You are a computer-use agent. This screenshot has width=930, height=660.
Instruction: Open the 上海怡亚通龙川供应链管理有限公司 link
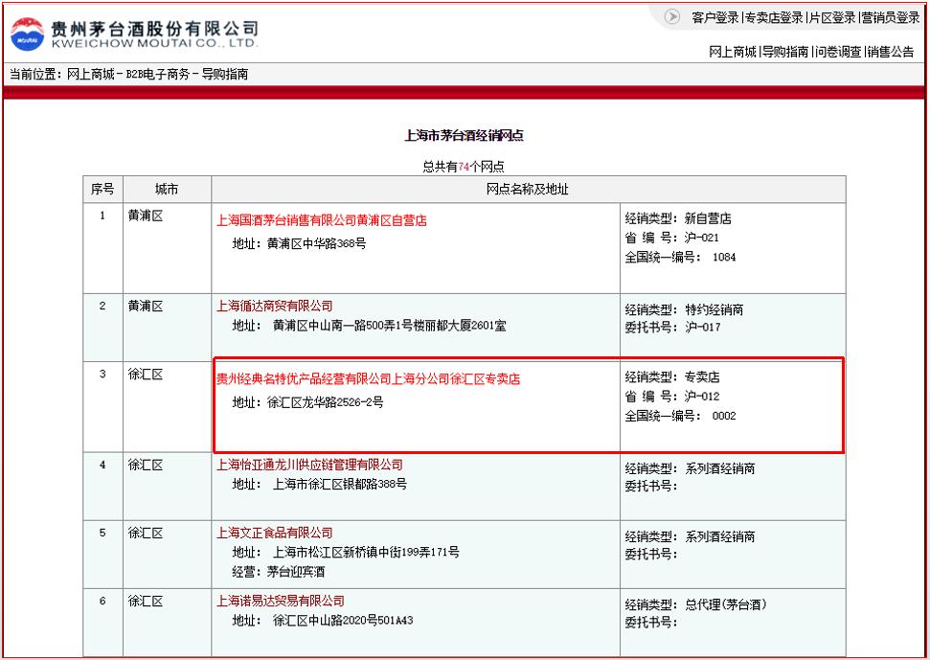click(308, 464)
